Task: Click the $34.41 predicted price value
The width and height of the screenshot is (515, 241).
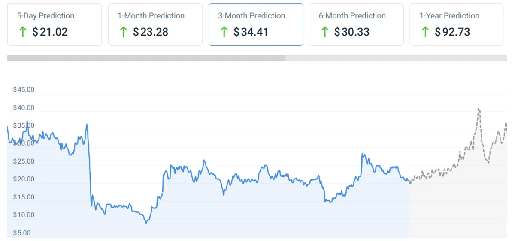Action: (251, 32)
